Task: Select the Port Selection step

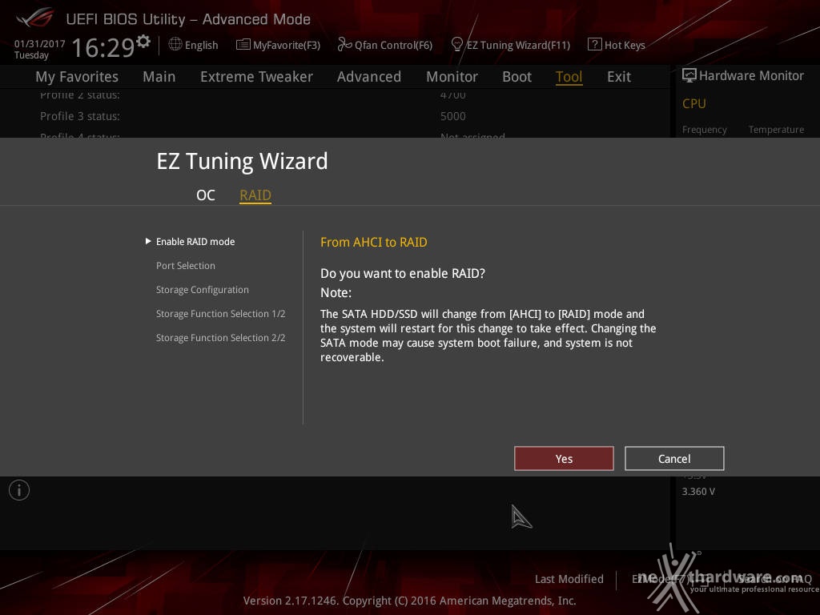Action: click(186, 266)
